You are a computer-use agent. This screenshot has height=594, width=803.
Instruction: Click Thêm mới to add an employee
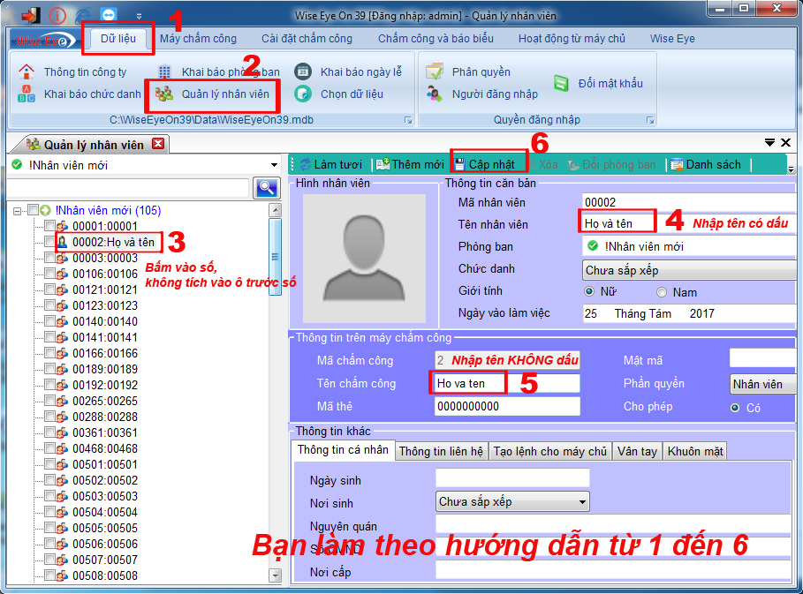point(410,164)
